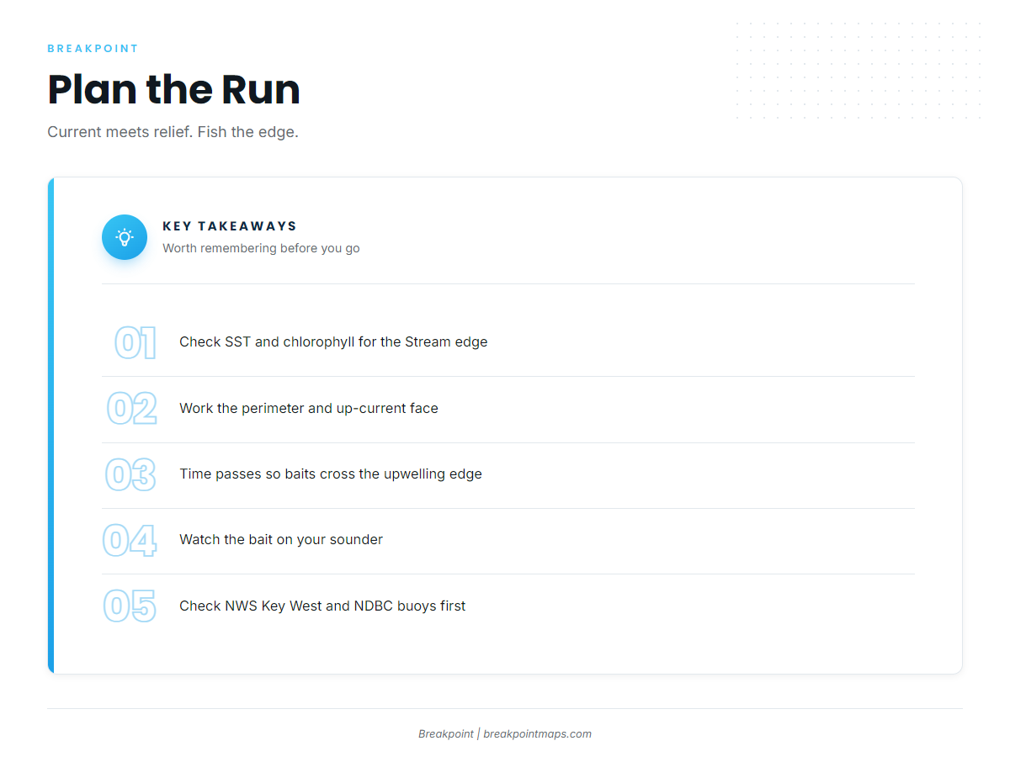Image resolution: width=1010 pixels, height=762 pixels.
Task: Click 'Check SST and chlorophyll for the Stream edge'
Action: [x=333, y=342]
